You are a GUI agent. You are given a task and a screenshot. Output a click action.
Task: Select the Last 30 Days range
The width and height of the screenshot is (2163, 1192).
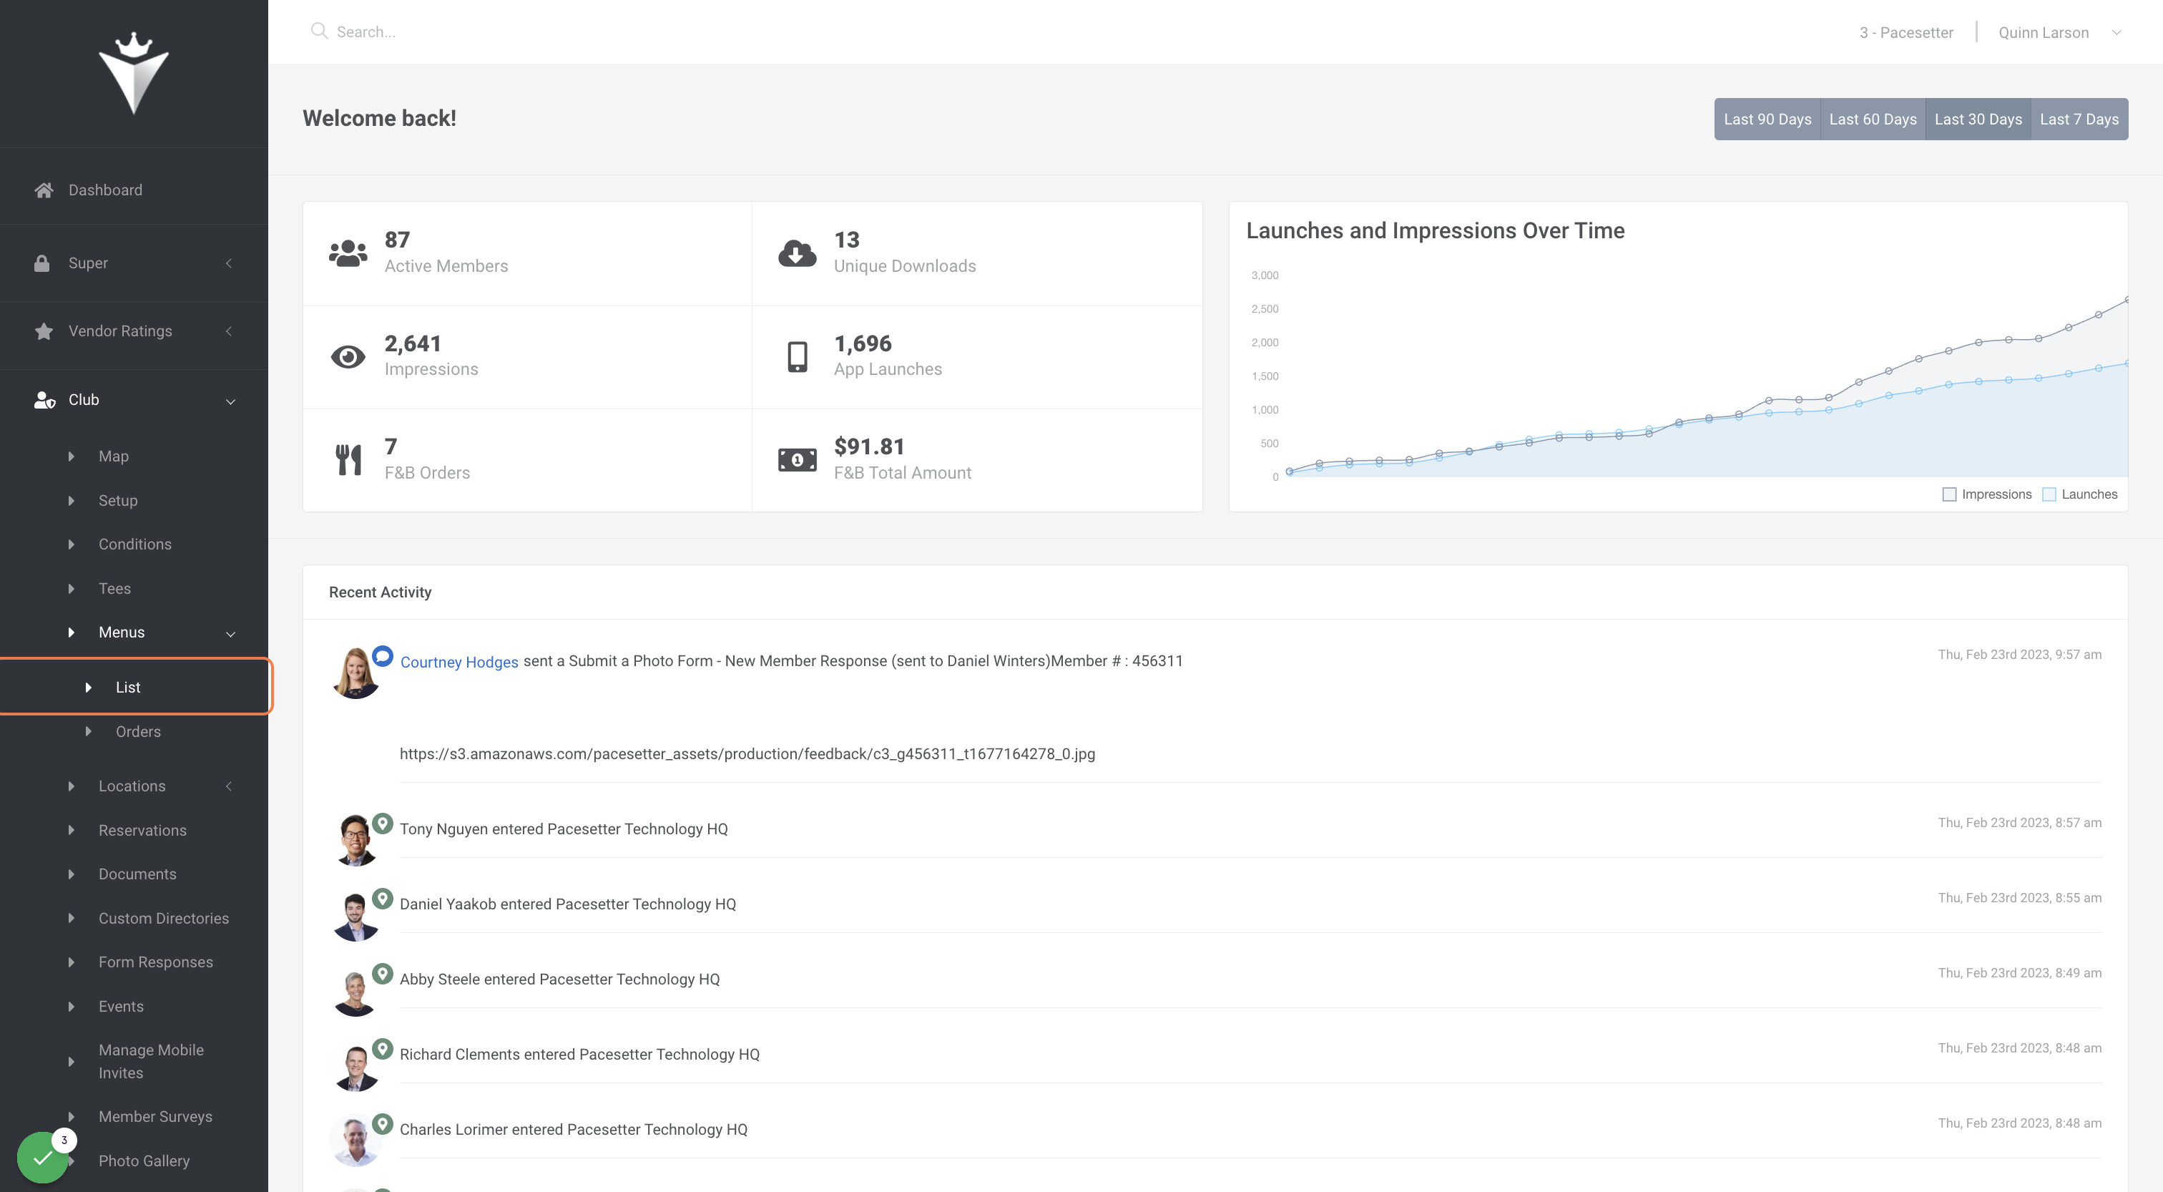tap(1978, 119)
